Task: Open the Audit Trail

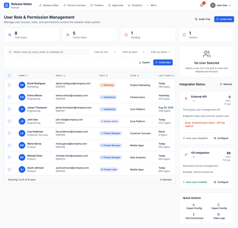Action: (x=203, y=19)
